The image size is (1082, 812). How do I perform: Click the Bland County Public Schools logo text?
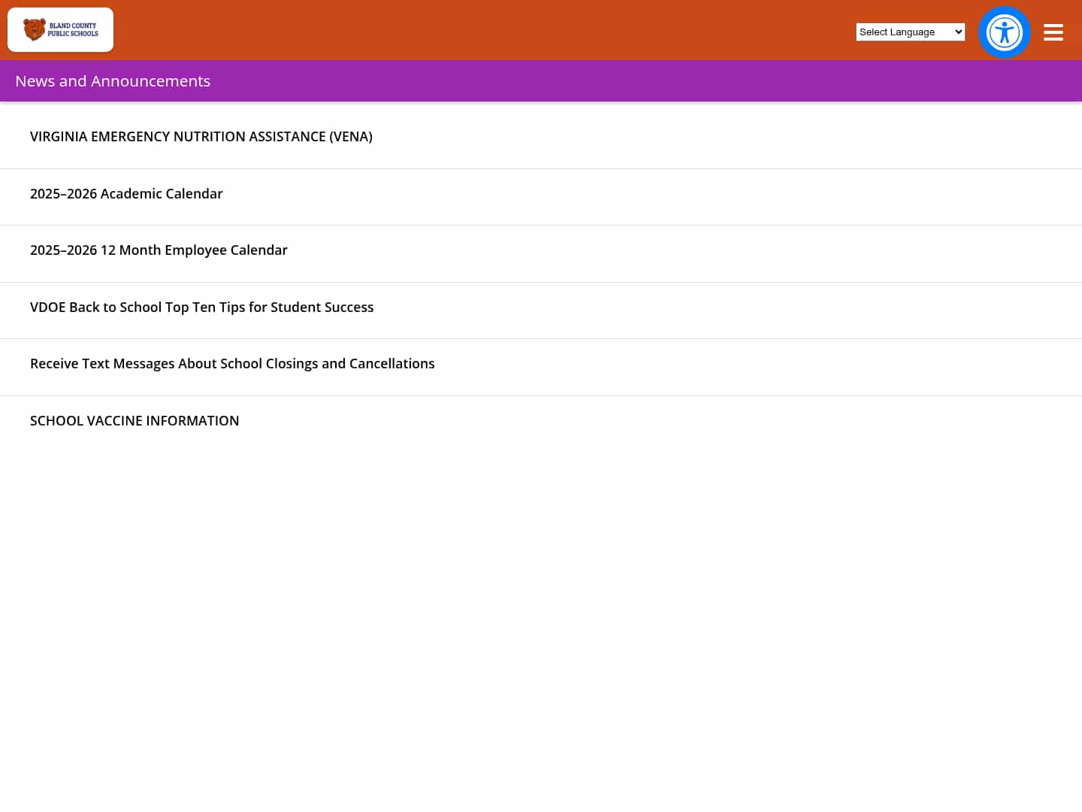[x=74, y=29]
